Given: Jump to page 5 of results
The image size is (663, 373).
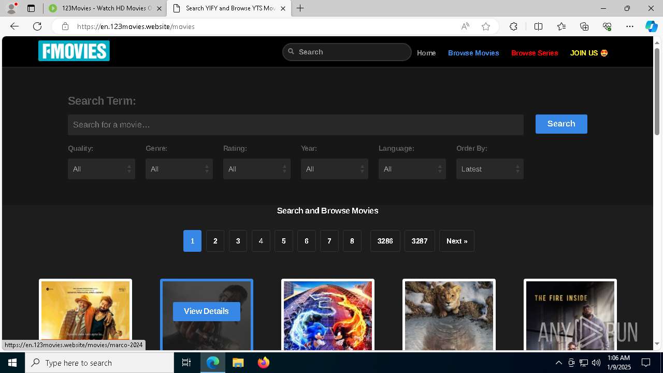Looking at the screenshot, I should tap(283, 241).
